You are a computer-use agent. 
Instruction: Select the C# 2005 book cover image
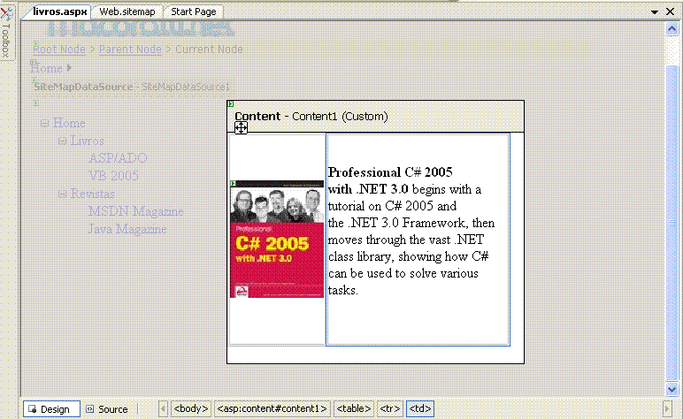coord(277,240)
